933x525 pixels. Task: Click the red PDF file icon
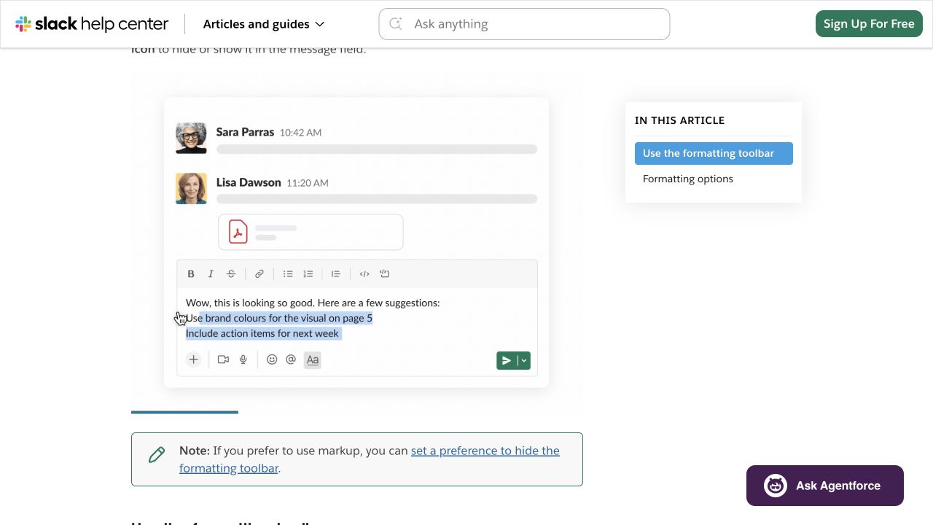pyautogui.click(x=238, y=232)
